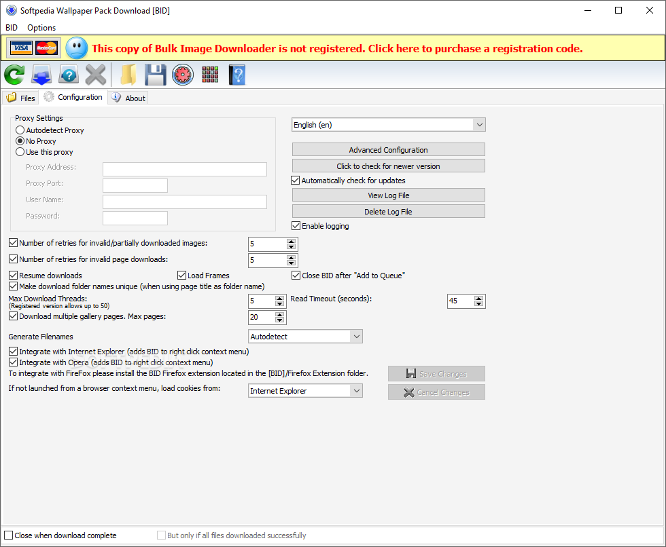Decrease image retries count with down arrow

click(x=291, y=247)
